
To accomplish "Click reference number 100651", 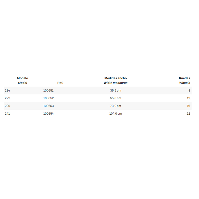I will [x=48, y=90].
